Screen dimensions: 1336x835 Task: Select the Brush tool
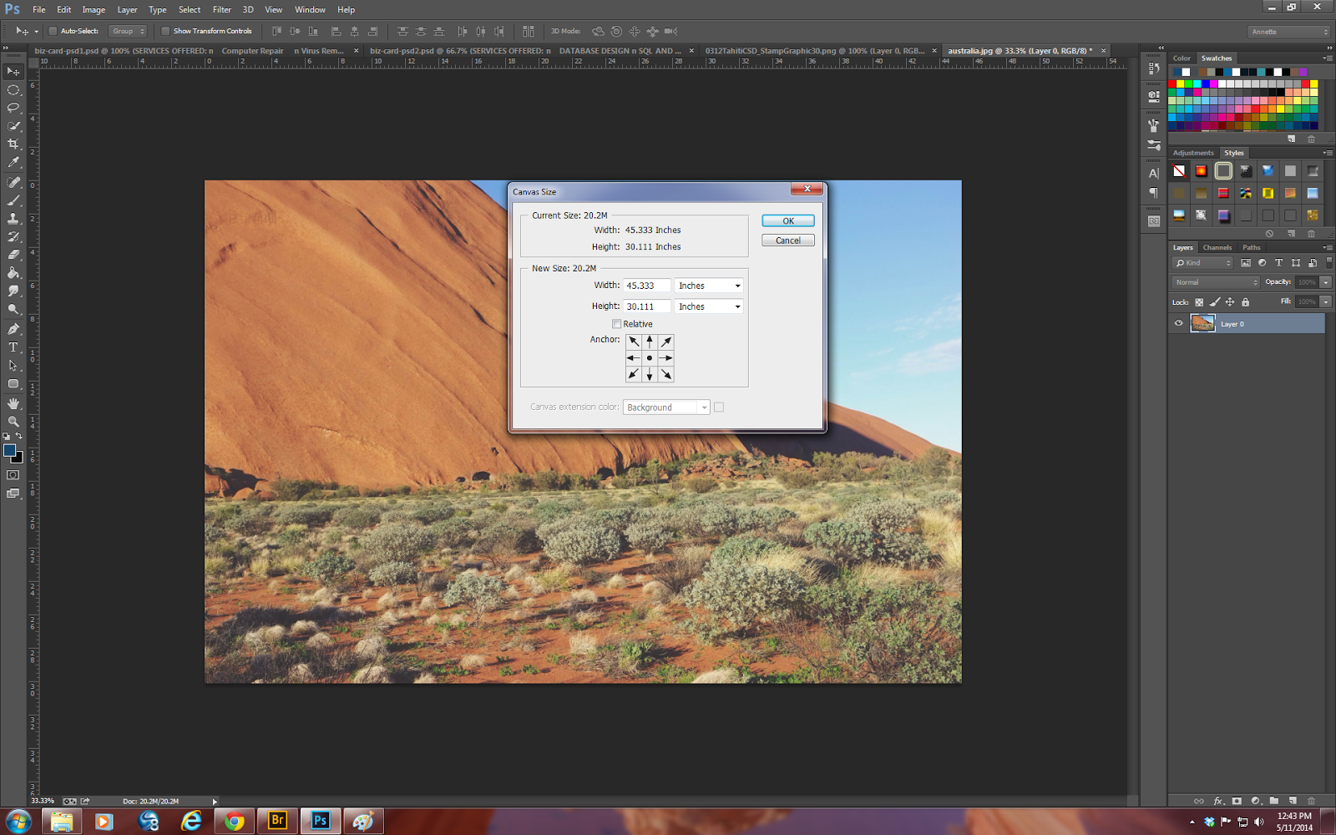13,200
